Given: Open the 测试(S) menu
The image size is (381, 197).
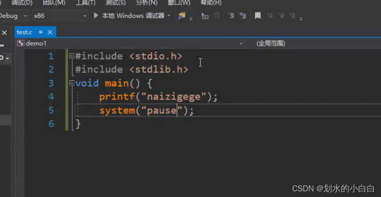Looking at the screenshot, I should (x=116, y=3).
